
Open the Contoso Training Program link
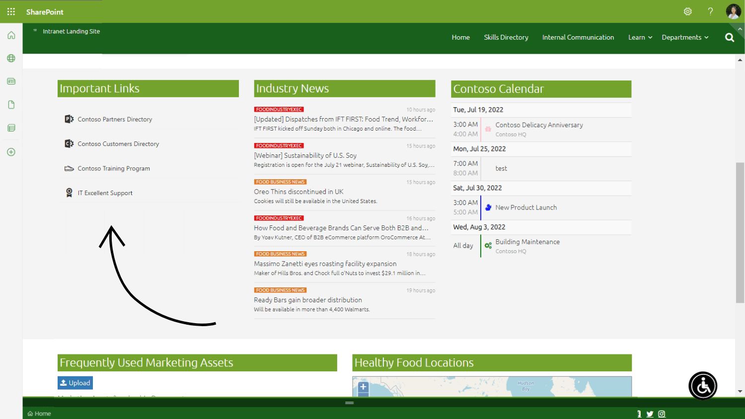click(114, 168)
